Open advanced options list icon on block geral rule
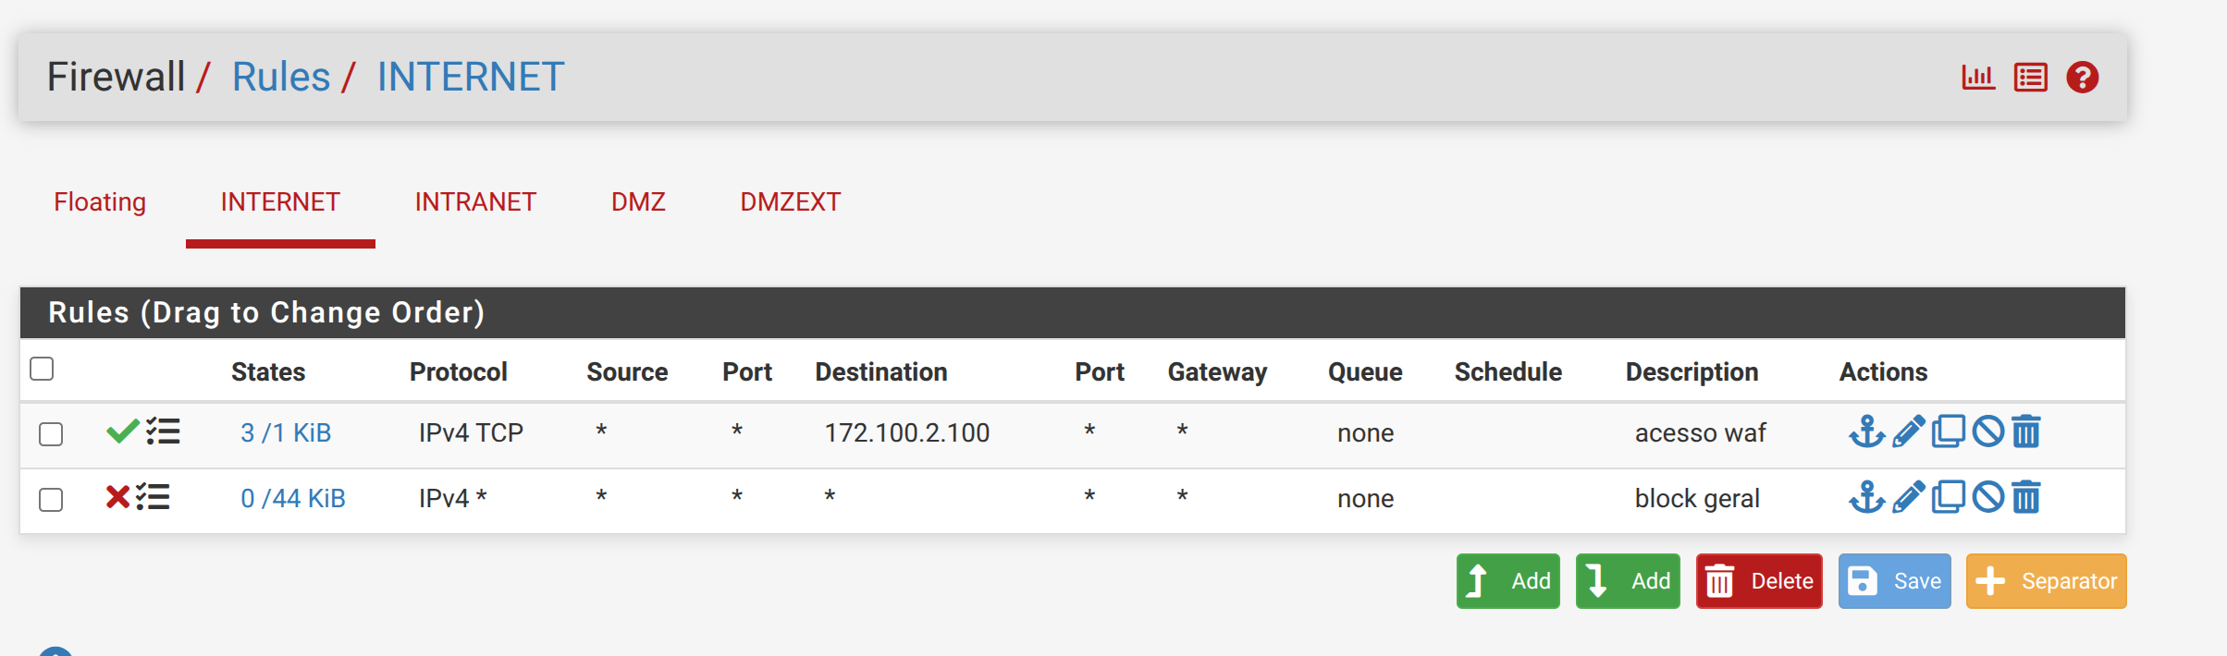The image size is (2227, 656). [154, 497]
